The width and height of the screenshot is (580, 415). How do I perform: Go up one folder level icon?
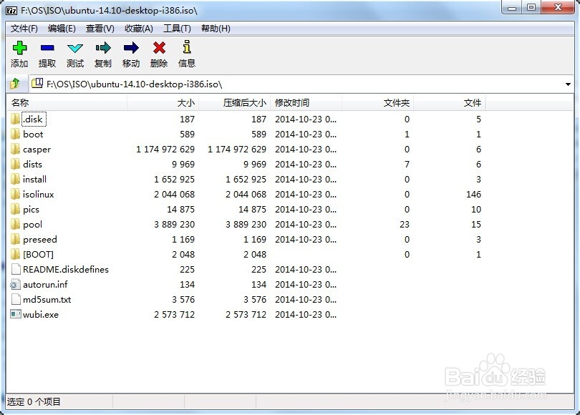tap(15, 84)
